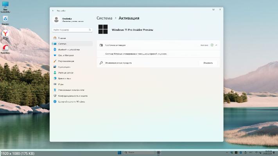
Task: Select Система in the settings sidebar
Action: coord(72,44)
